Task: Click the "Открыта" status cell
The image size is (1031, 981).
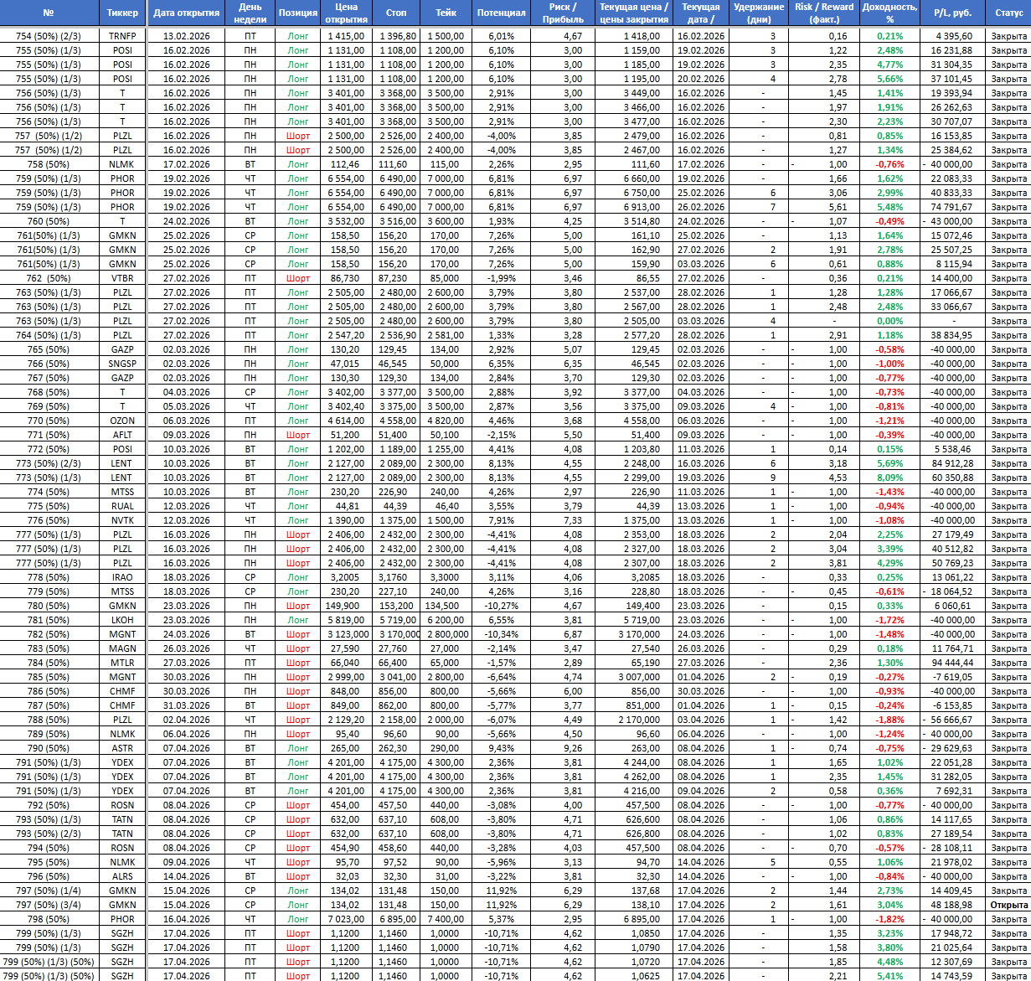Action: pos(1008,905)
